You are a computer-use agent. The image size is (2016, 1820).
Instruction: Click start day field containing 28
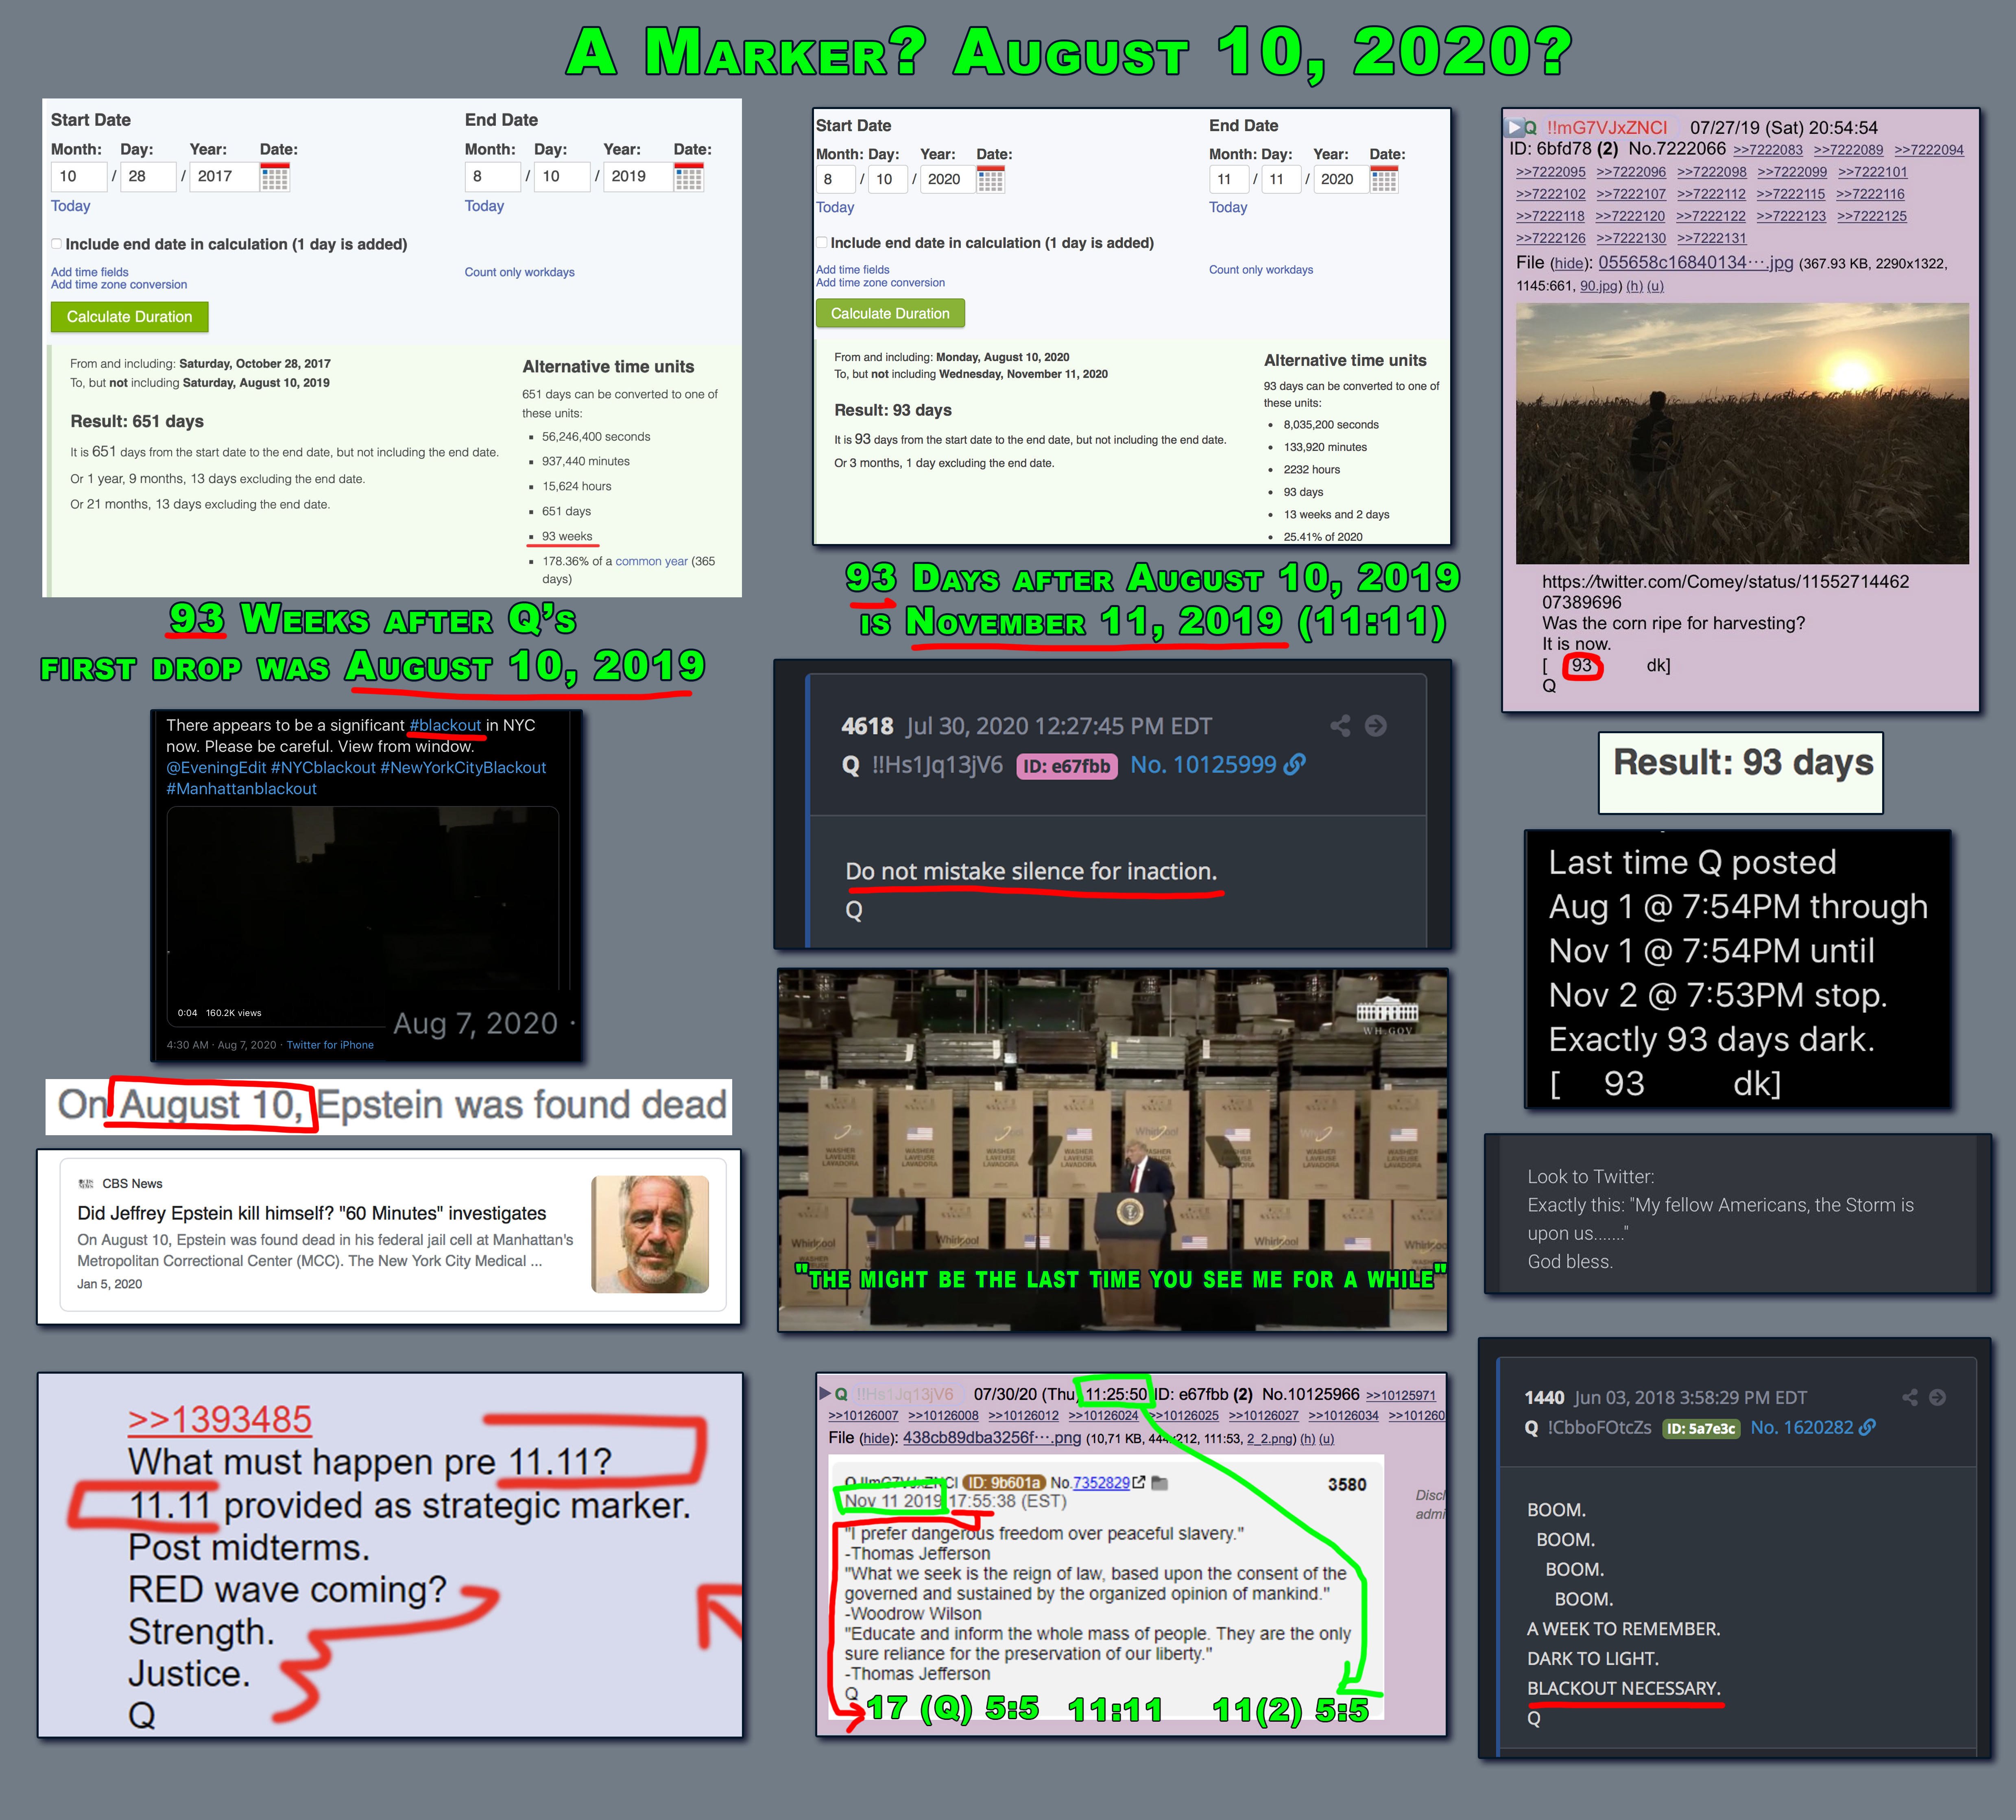[148, 177]
